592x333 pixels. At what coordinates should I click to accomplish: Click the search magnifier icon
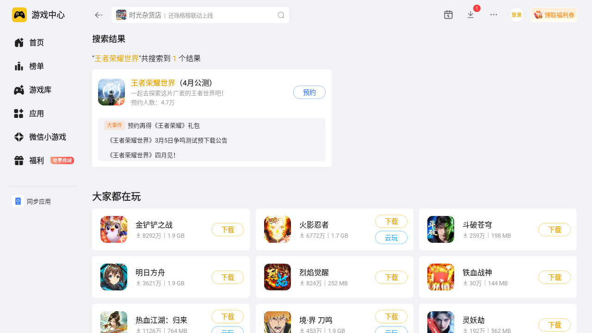coord(281,15)
